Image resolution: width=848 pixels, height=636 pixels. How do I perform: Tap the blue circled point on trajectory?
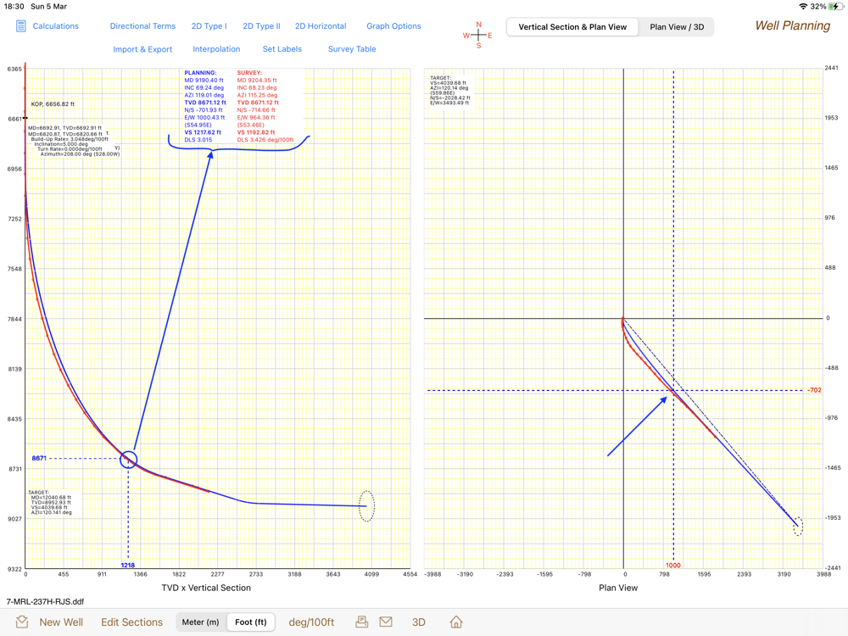click(128, 459)
